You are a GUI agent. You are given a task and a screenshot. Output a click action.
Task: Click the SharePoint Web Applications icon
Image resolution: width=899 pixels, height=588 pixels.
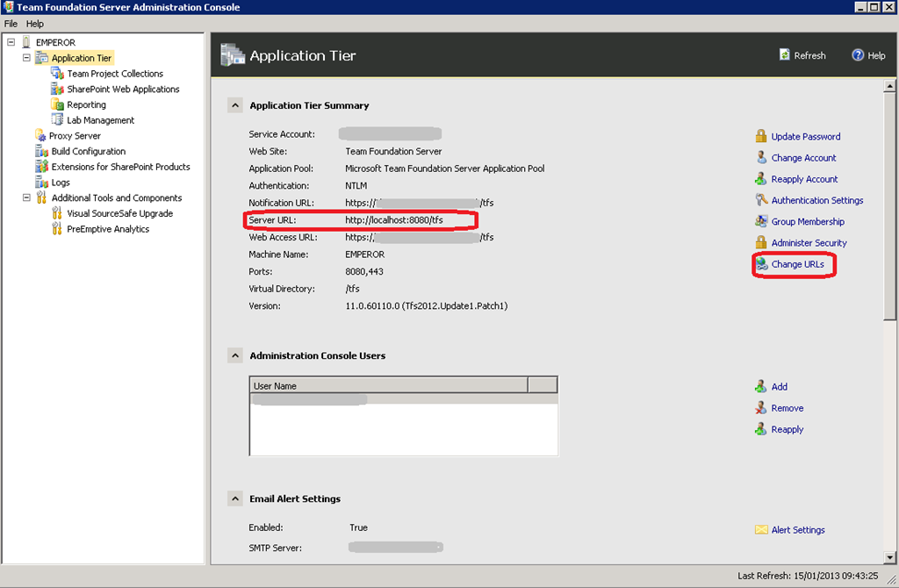coord(57,89)
